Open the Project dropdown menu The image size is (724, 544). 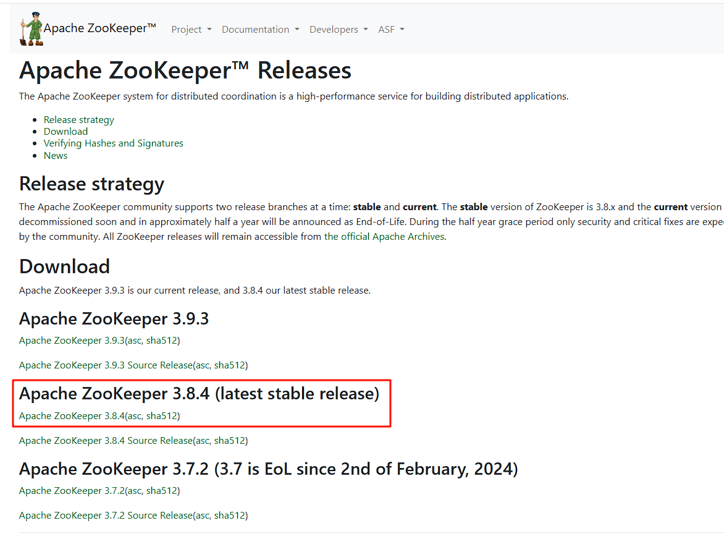(x=191, y=30)
